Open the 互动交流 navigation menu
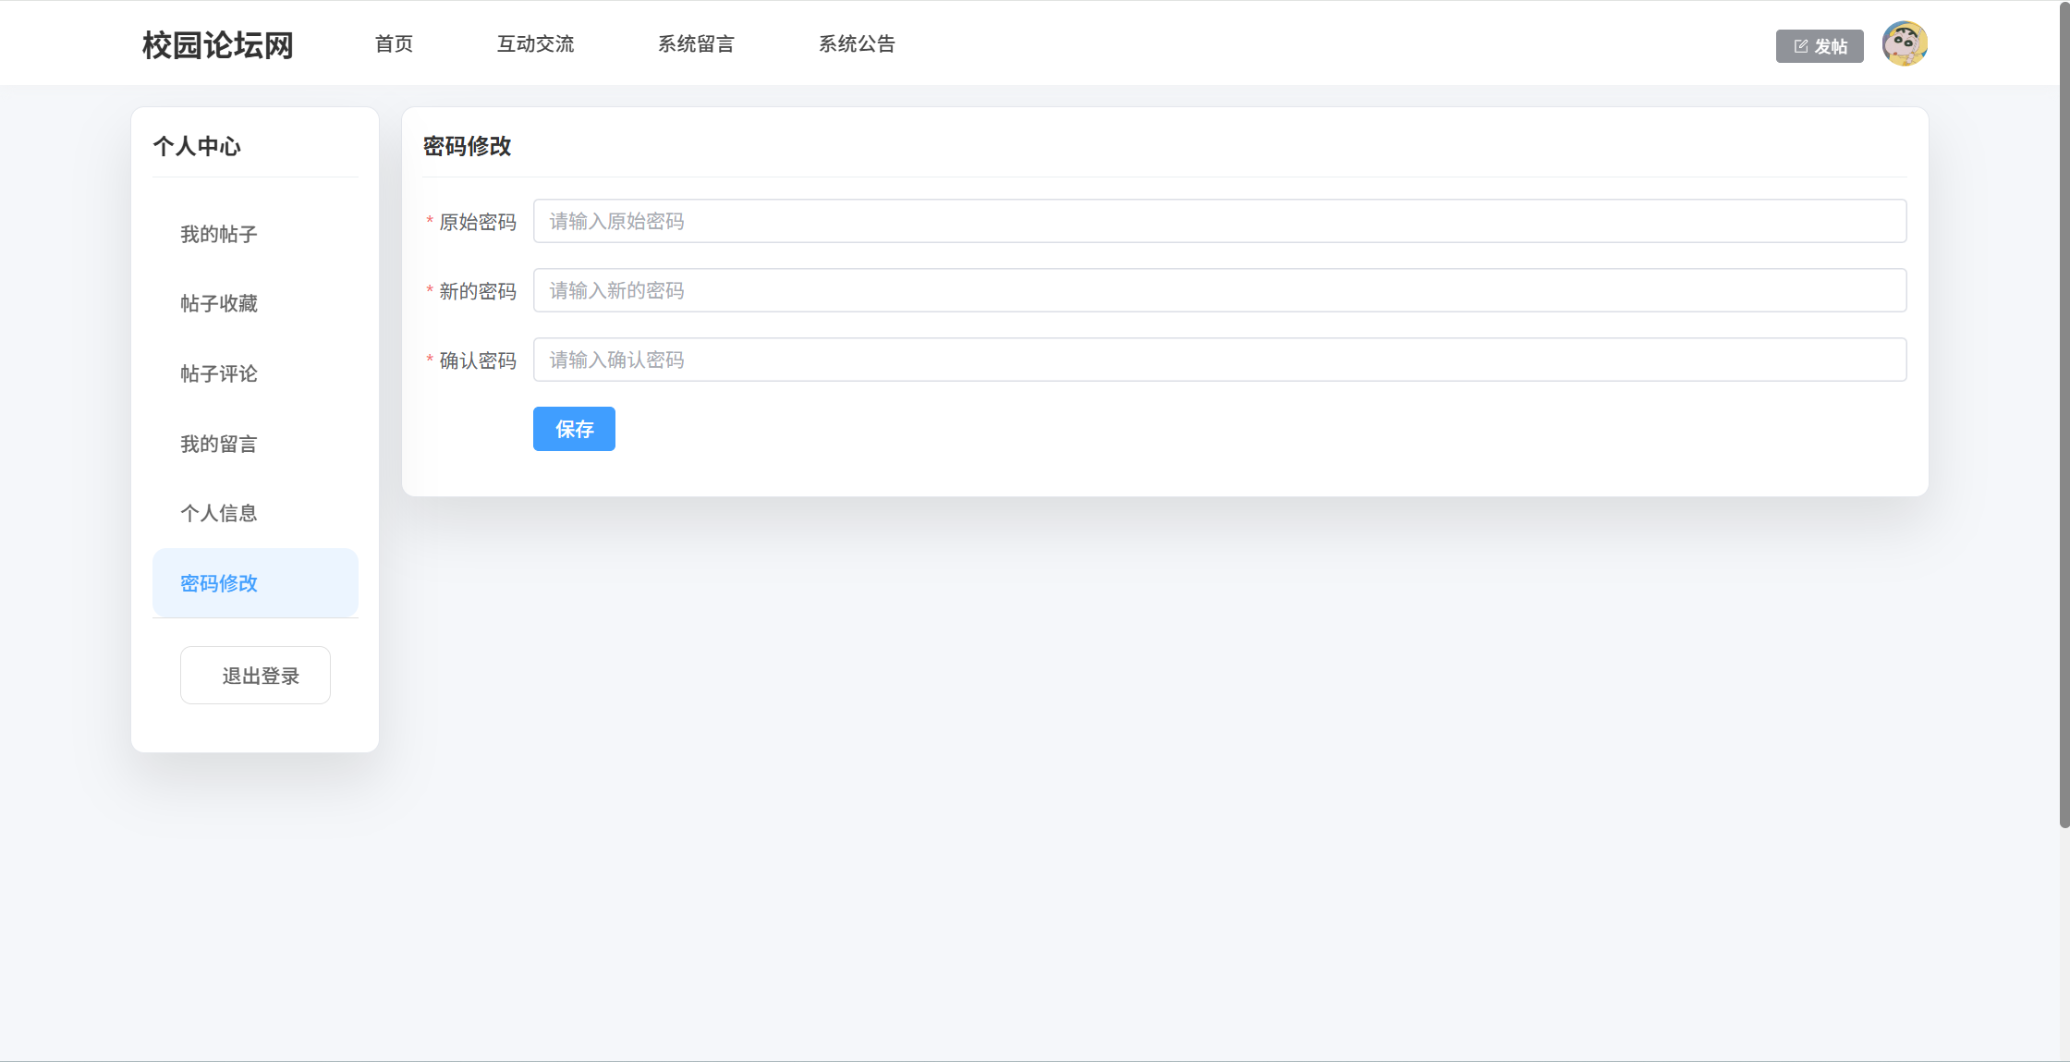The width and height of the screenshot is (2070, 1062). (x=535, y=43)
